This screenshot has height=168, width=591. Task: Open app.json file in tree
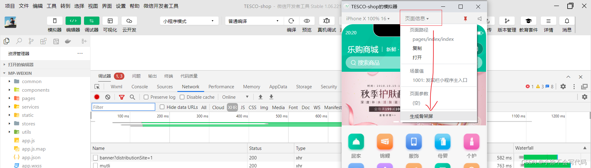point(31,157)
